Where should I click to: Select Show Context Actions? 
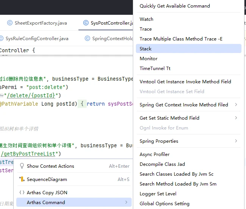pyautogui.click(x=74, y=166)
